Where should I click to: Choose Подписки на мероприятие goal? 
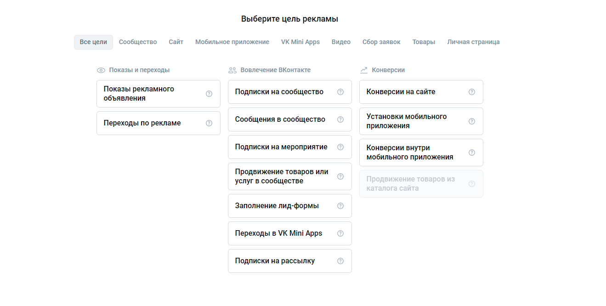tap(281, 147)
